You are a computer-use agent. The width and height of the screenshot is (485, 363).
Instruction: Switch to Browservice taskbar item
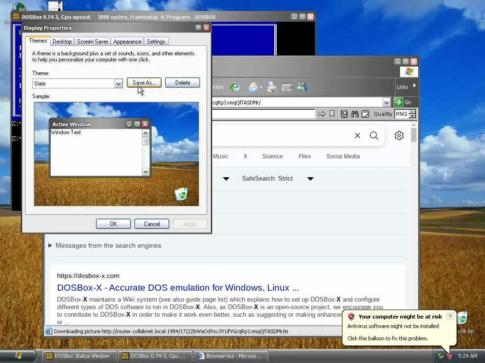click(x=231, y=356)
